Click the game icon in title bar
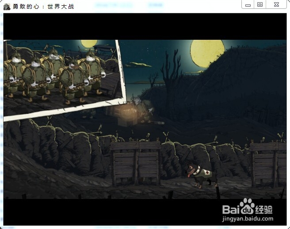Viewport: 290px width, 229px height. pos(7,7)
